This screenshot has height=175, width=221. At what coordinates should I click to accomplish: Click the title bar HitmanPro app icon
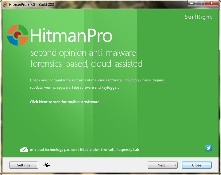click(5, 5)
